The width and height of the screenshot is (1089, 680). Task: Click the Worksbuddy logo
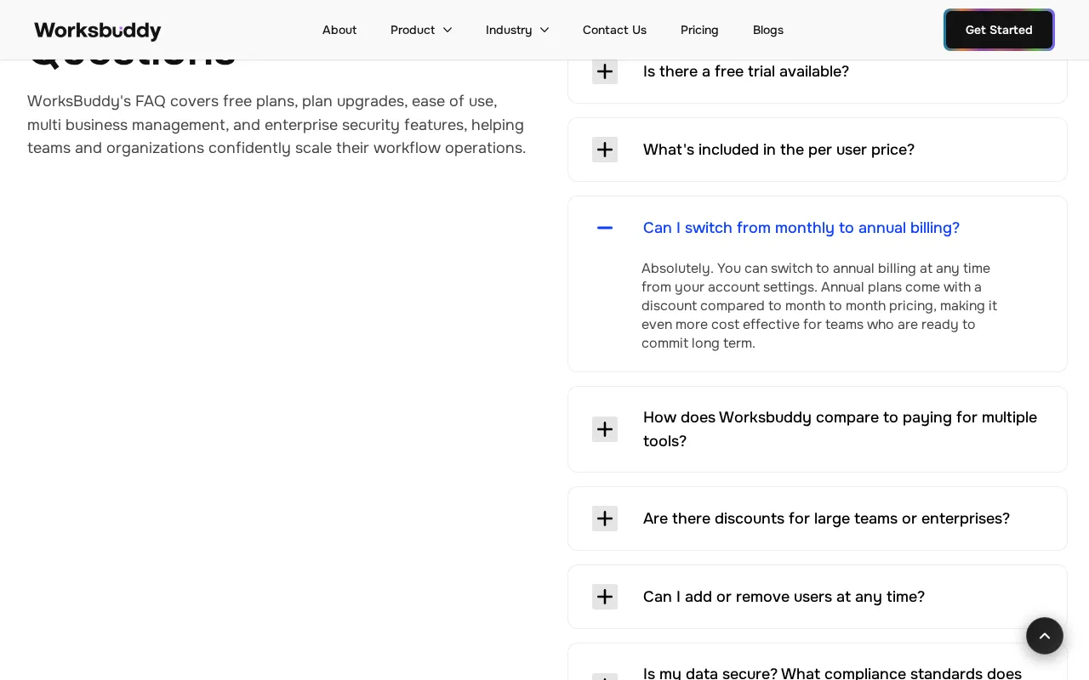98,31
